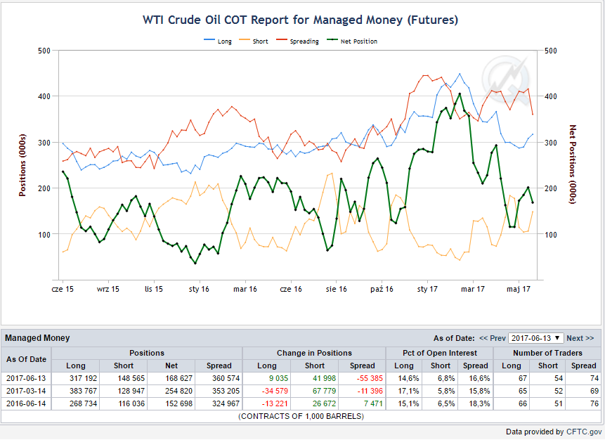This screenshot has height=440, width=605.
Task: Click the chart title WTI Crude Oil COT Report
Action: pos(300,20)
